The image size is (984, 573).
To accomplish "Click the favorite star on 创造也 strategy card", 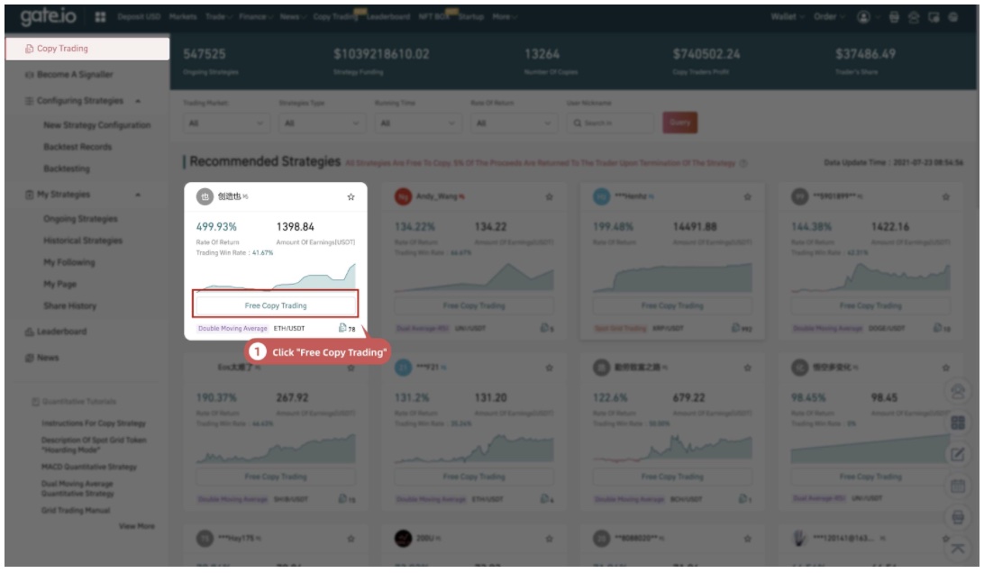I will point(351,196).
